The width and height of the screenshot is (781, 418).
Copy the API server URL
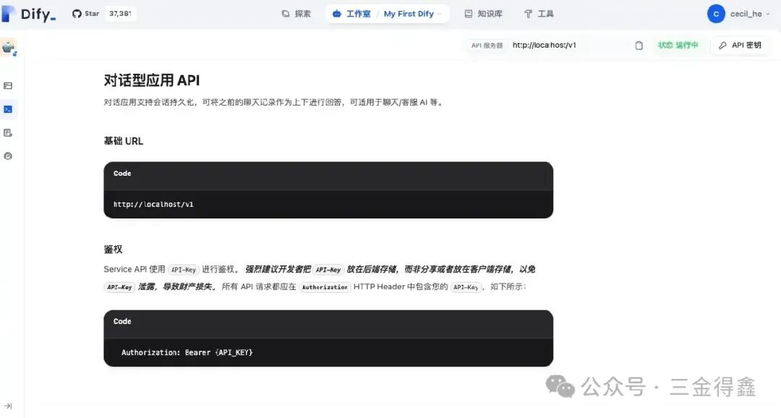[639, 46]
